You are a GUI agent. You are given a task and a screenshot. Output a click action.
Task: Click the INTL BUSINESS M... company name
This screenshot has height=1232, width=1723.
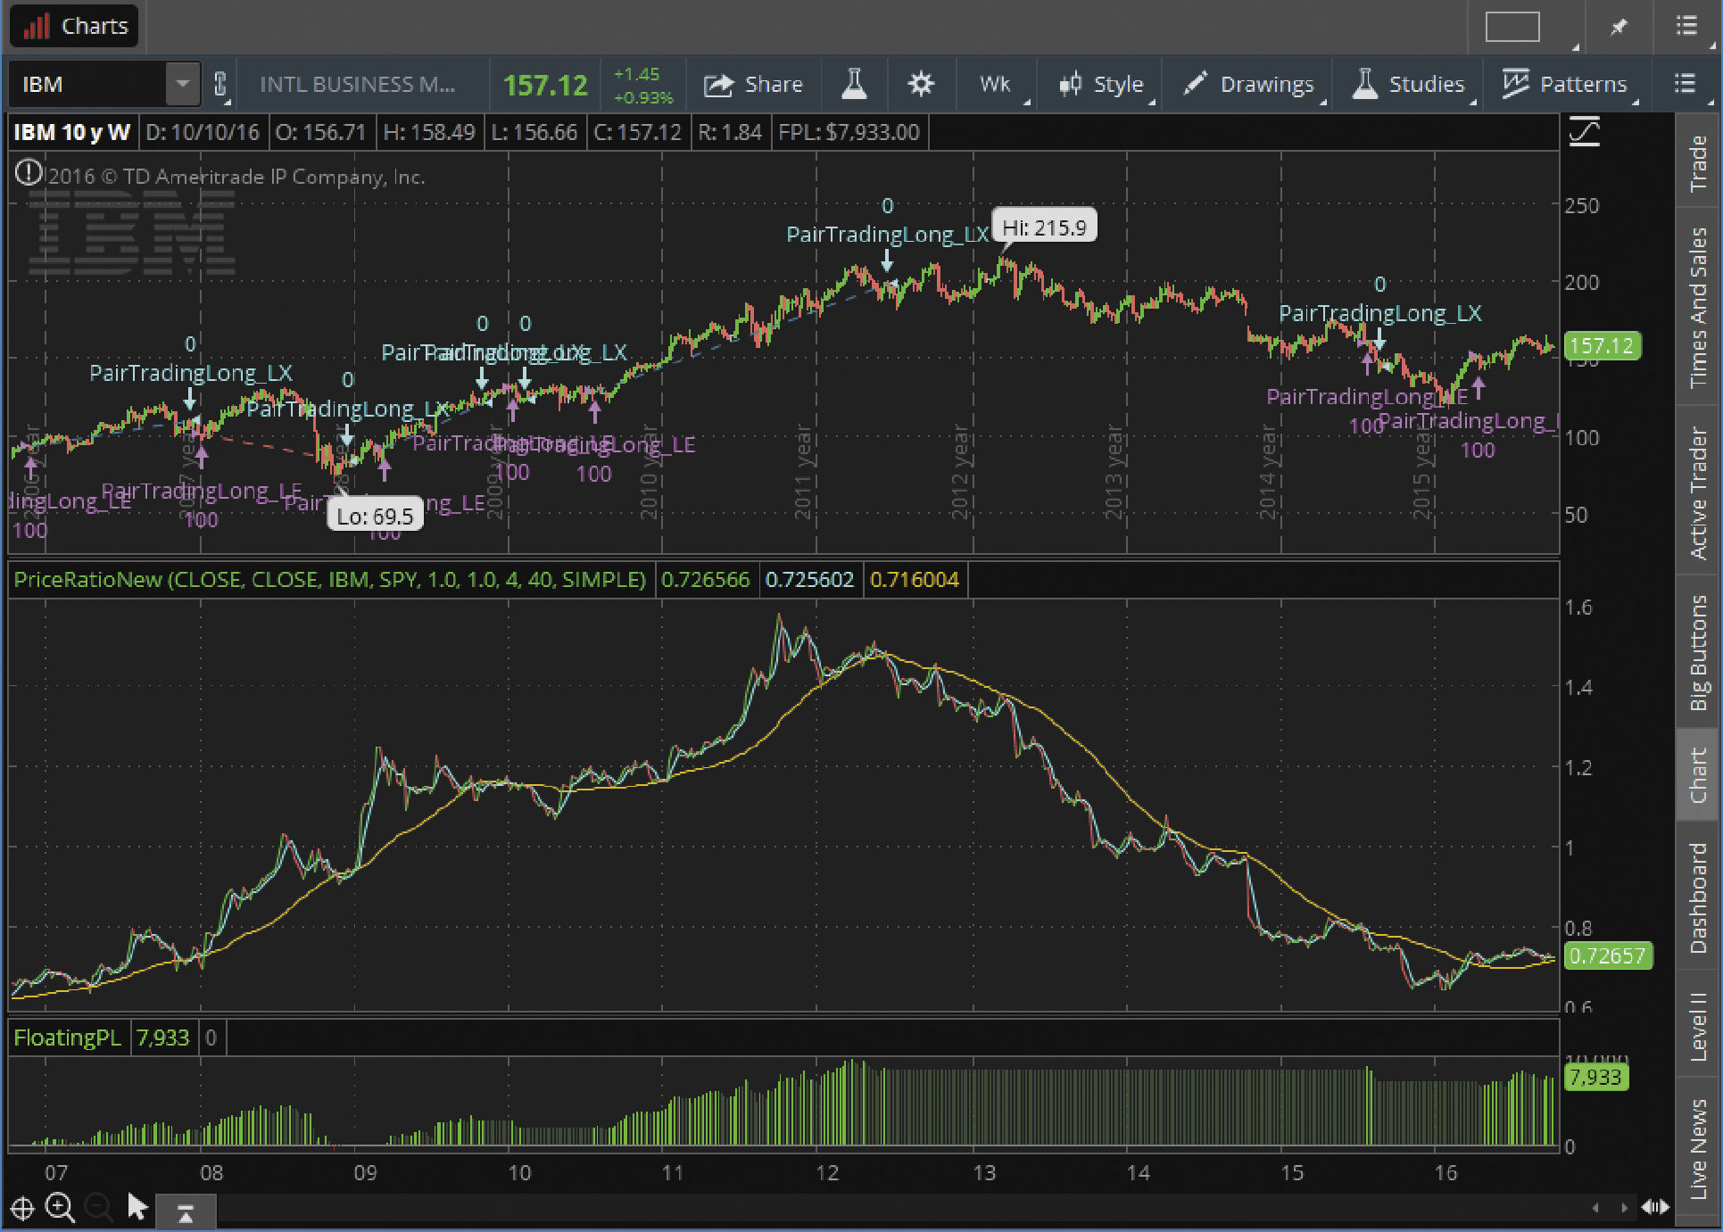click(x=357, y=85)
